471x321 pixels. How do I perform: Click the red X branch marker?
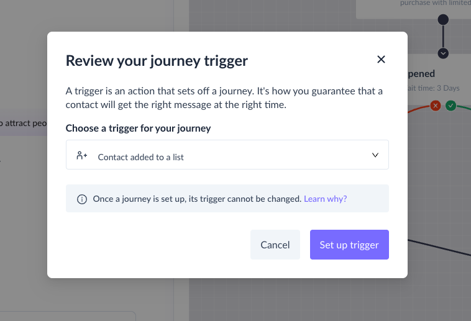point(435,106)
